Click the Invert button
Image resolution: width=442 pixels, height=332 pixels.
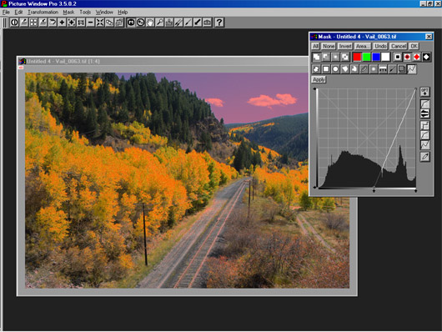click(x=344, y=46)
